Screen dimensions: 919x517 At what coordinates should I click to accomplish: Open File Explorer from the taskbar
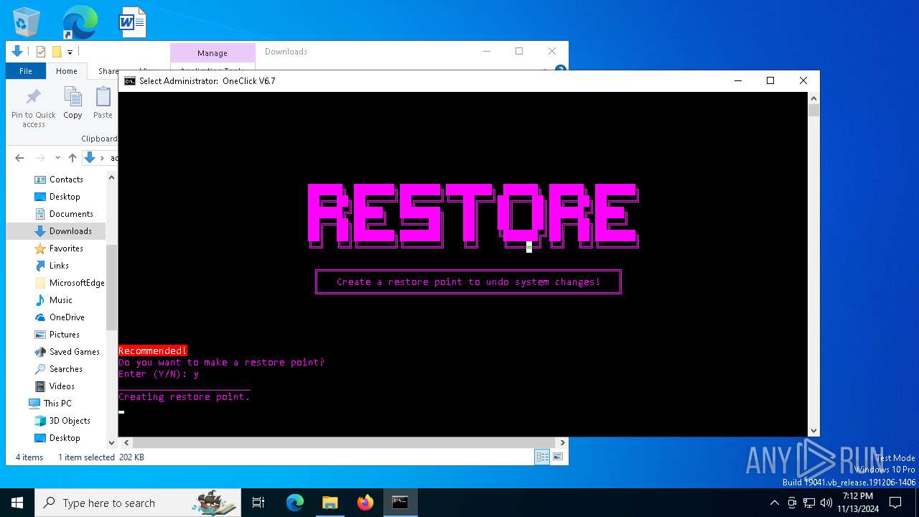tap(330, 503)
